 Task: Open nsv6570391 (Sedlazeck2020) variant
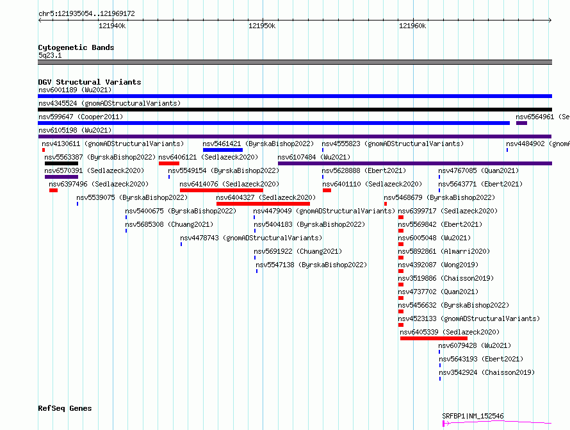pos(94,170)
